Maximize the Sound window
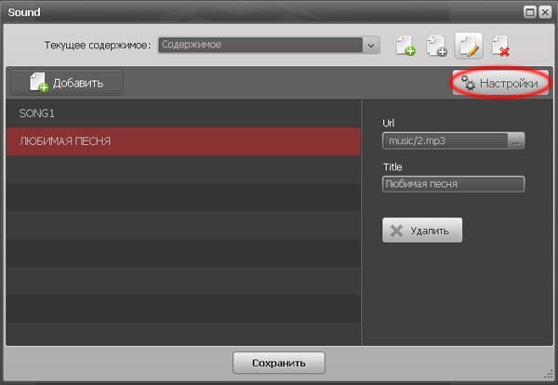Viewport: 558px width, 385px height. click(530, 11)
